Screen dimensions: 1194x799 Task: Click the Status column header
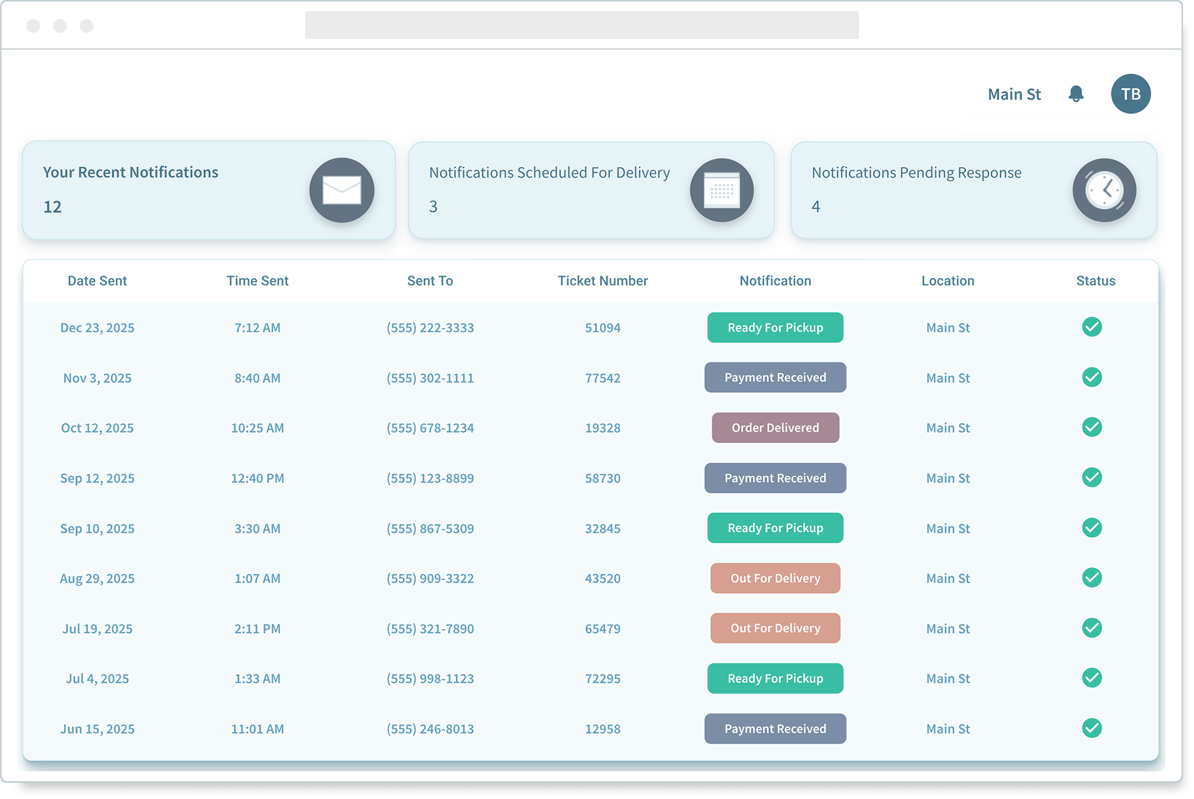point(1095,281)
